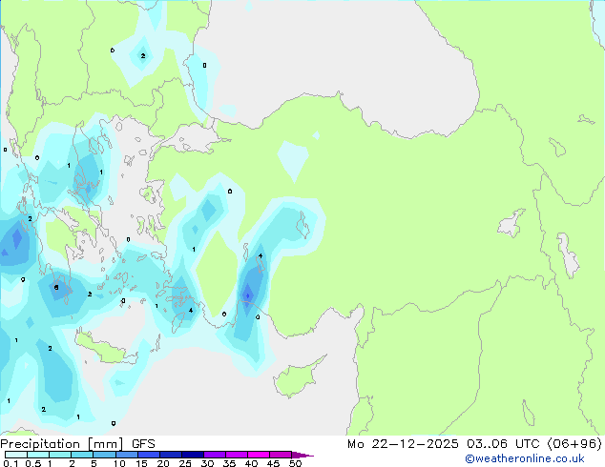Click the '25' legend scale label

185,463
